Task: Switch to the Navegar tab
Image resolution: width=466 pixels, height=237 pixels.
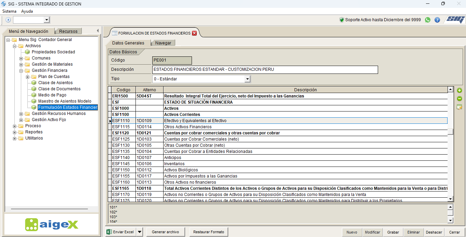Action: click(163, 43)
